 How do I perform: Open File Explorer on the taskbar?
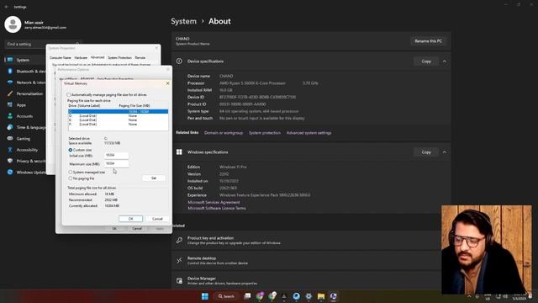(321, 296)
